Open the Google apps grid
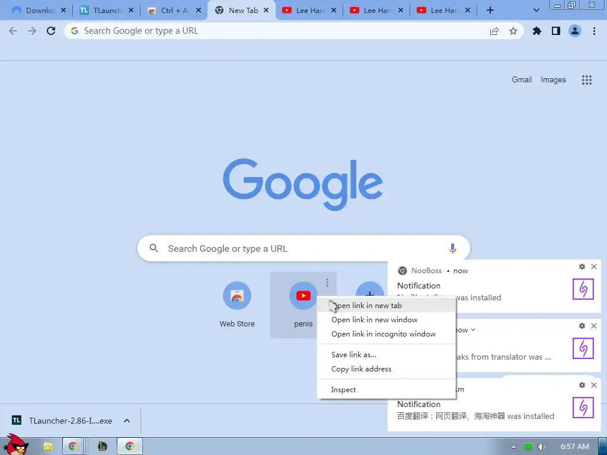The width and height of the screenshot is (607, 455). pos(586,80)
